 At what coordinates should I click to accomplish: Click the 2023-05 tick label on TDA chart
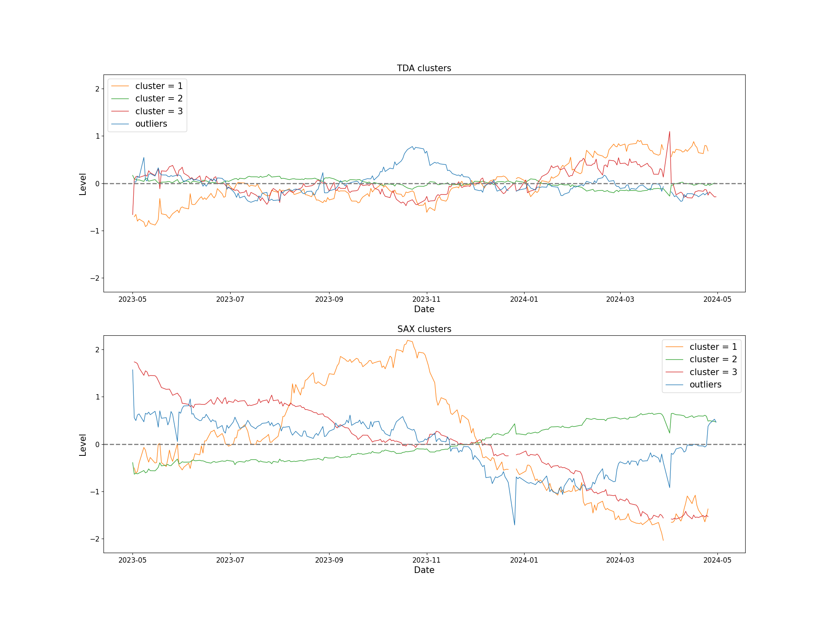pyautogui.click(x=132, y=299)
